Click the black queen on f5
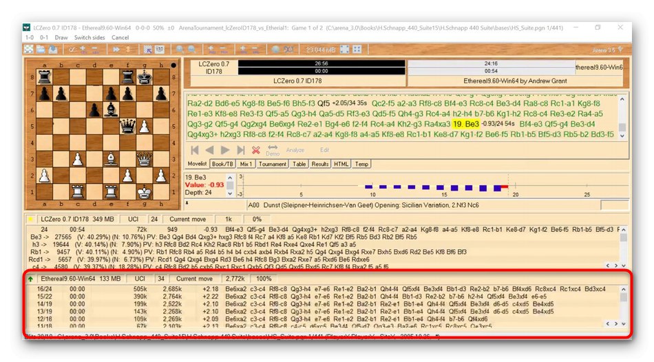This screenshot has height=362, width=654. click(127, 126)
